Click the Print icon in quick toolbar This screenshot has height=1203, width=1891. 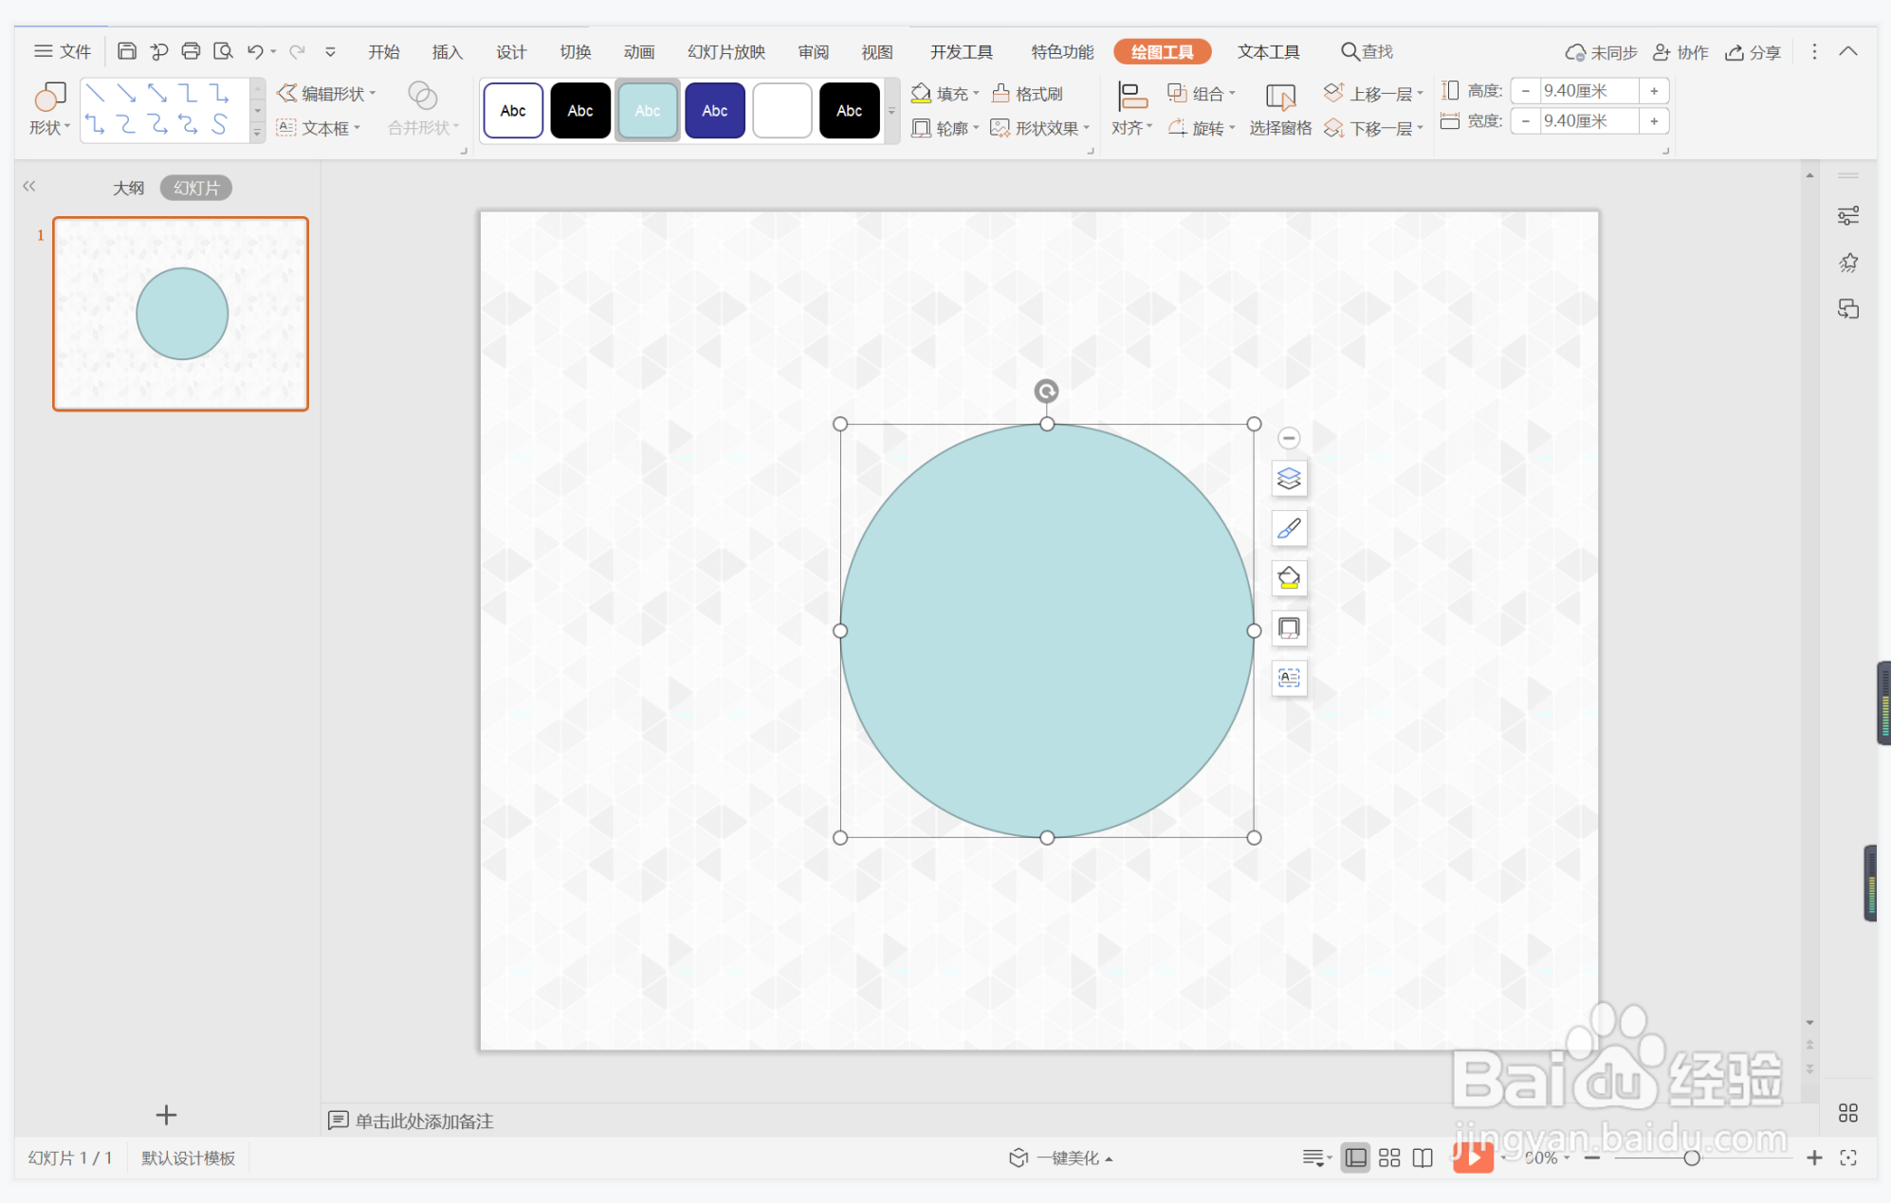tap(191, 51)
